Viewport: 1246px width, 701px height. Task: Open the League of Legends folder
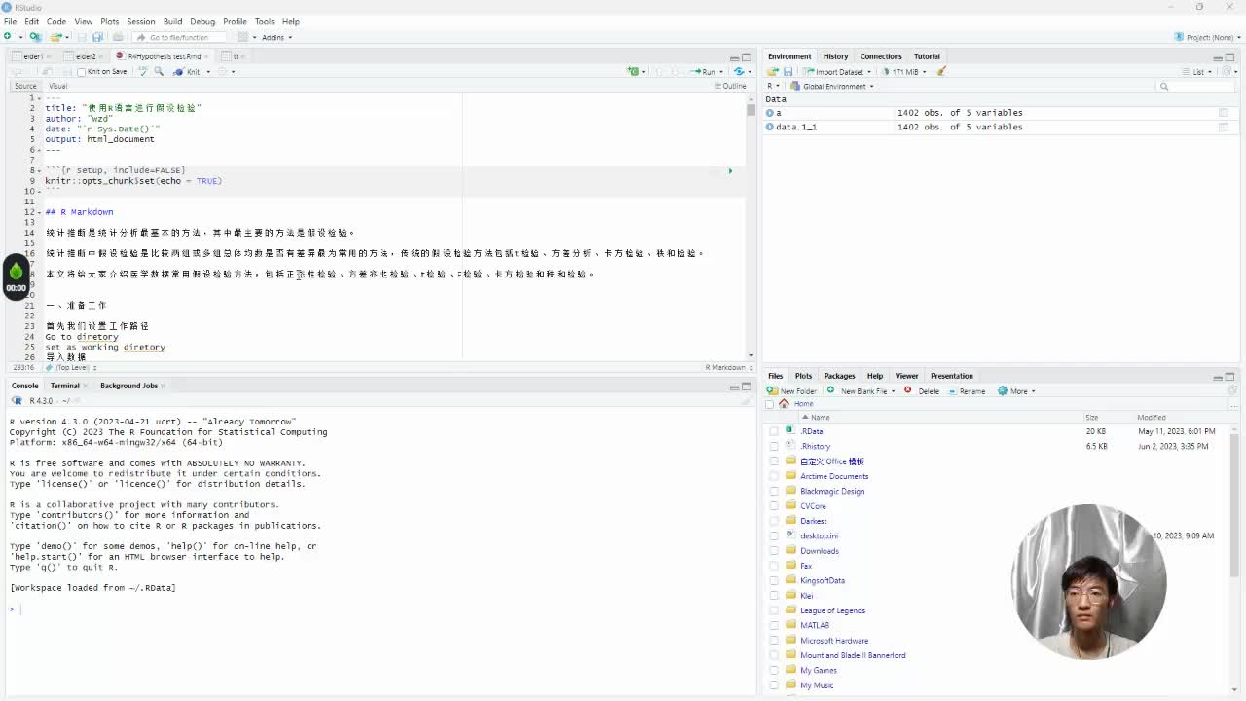coord(832,610)
